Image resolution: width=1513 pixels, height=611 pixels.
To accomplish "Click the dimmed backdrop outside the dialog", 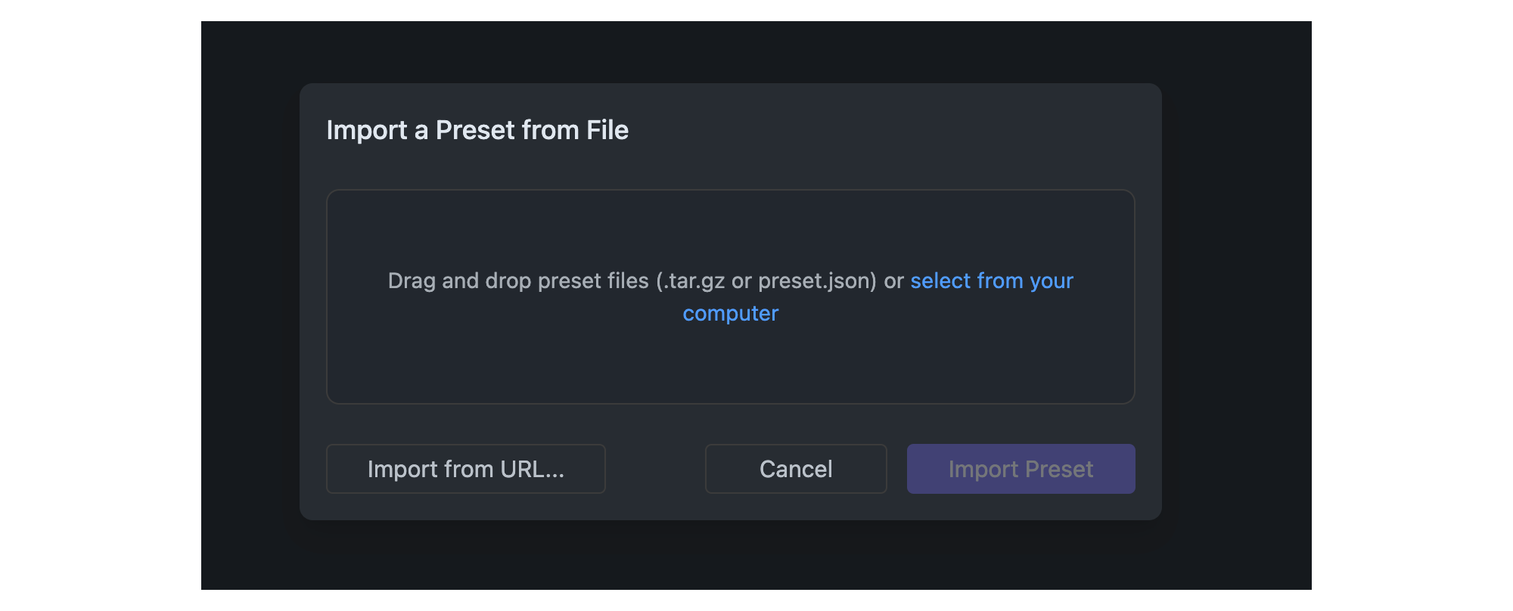I will (250, 302).
